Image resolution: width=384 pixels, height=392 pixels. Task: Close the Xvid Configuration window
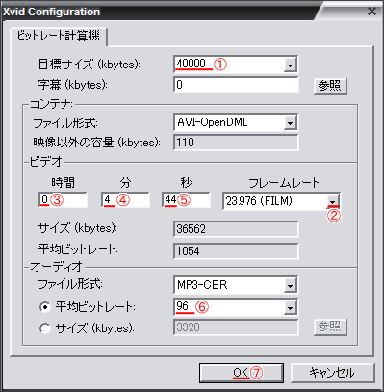tap(371, 12)
